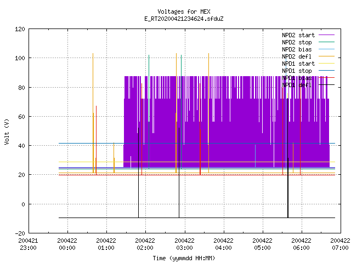Click the y-axis tick value 20
Viewport: 351px width, 263px height.
[21, 175]
